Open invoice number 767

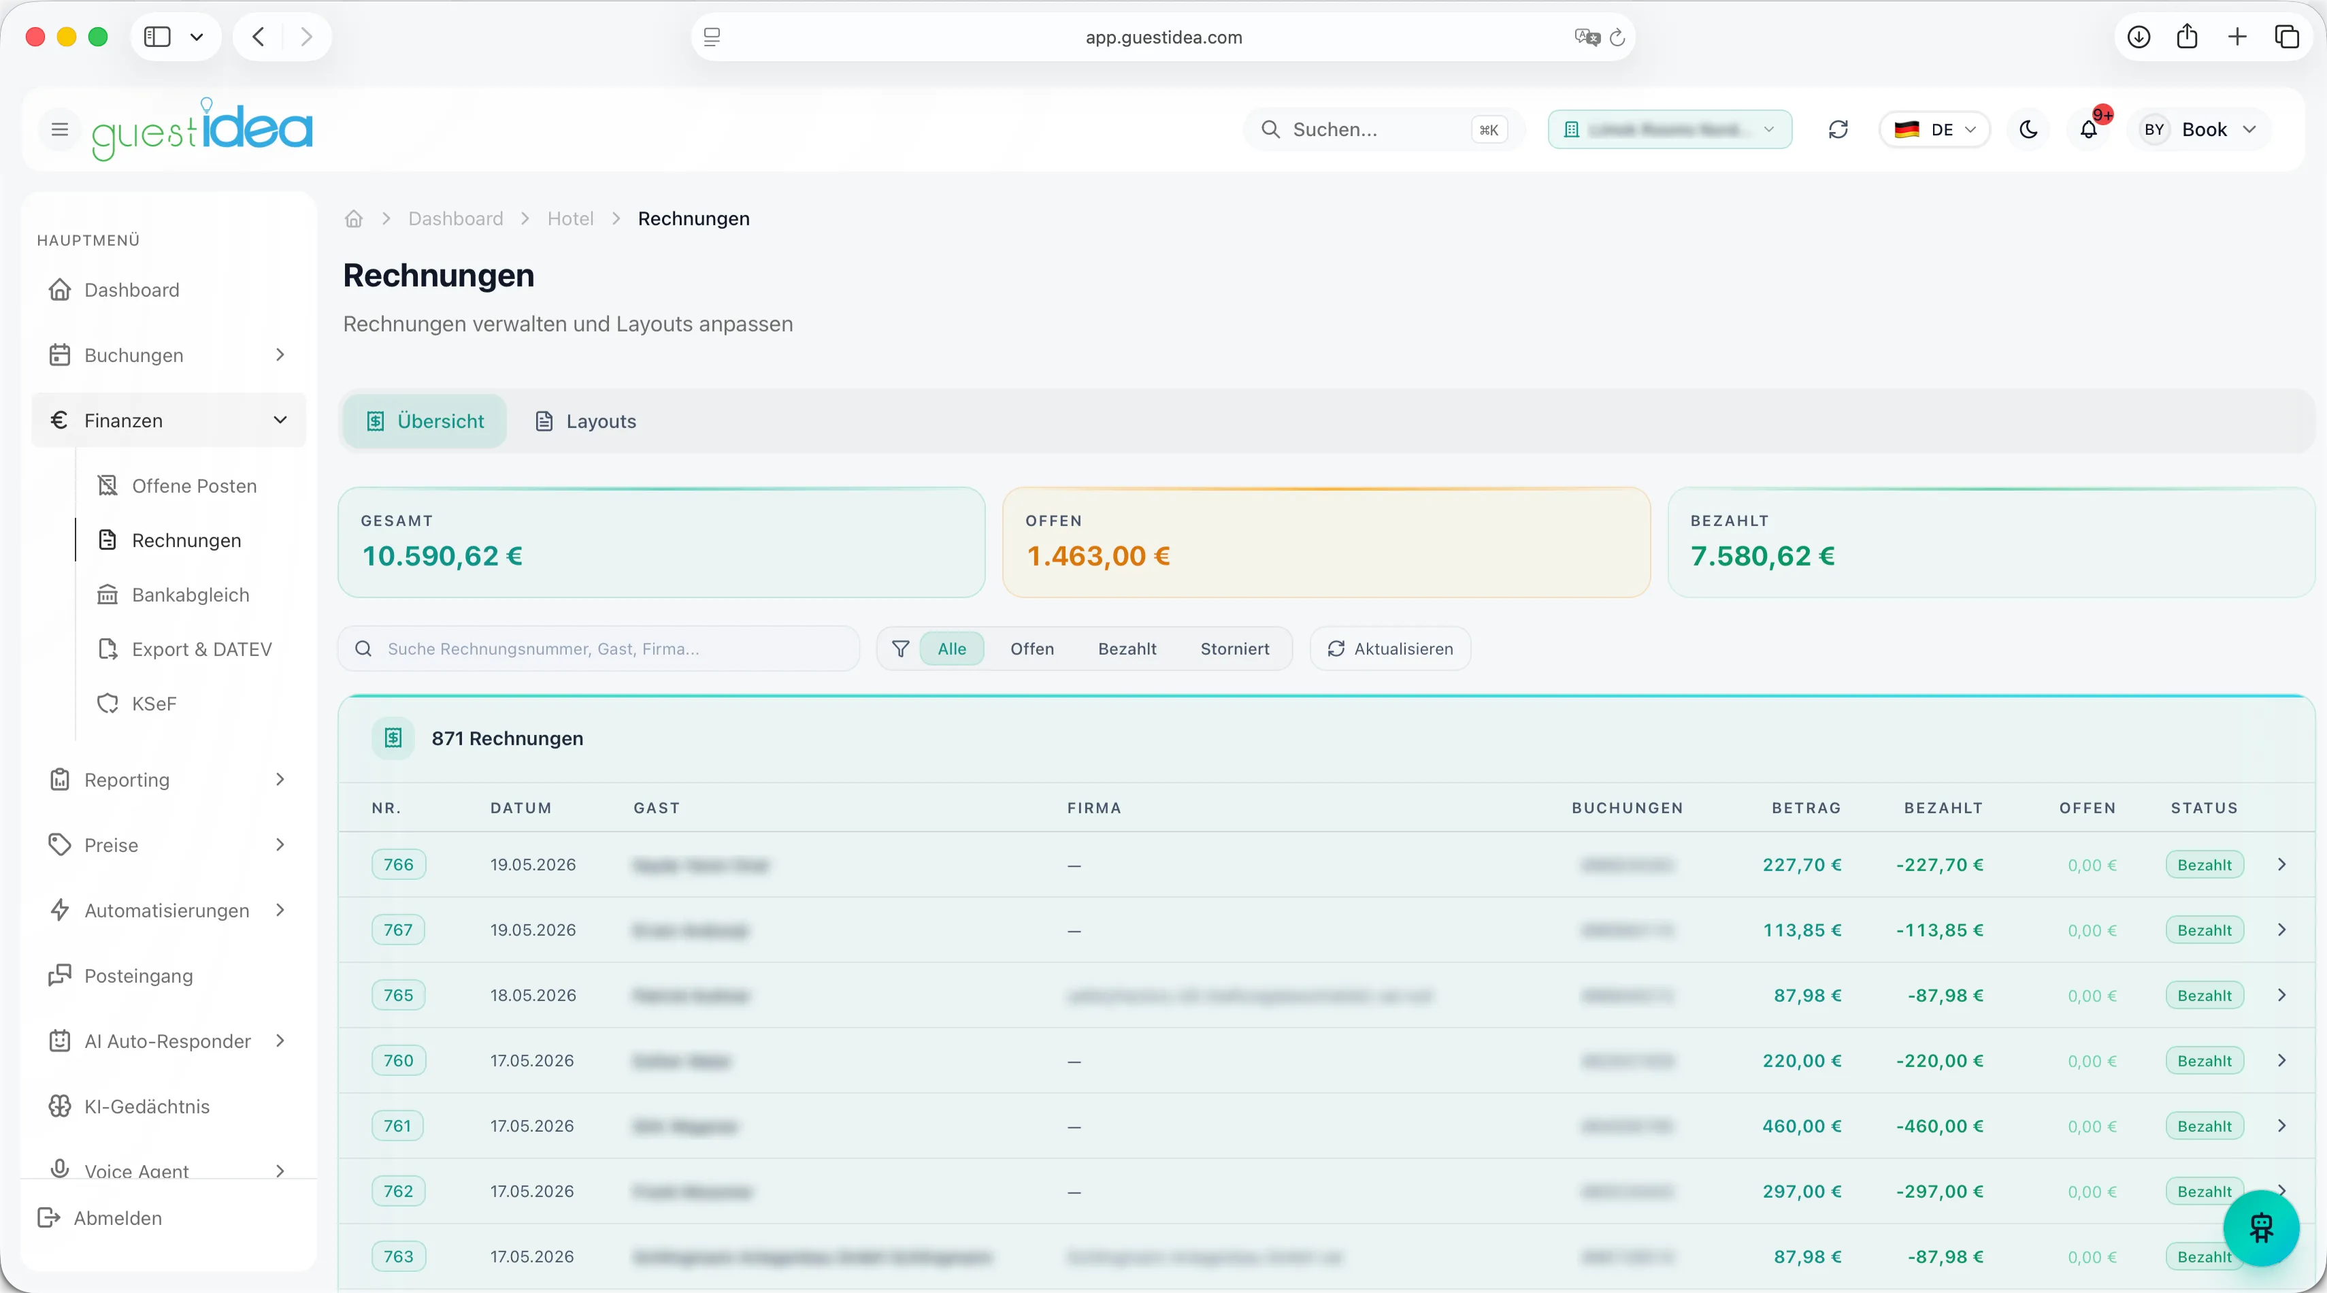[x=398, y=930]
